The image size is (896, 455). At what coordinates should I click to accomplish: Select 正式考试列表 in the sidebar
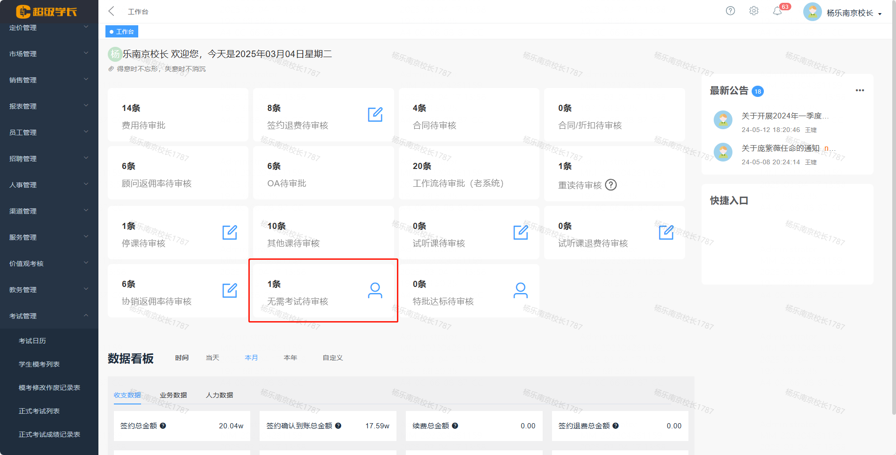[39, 411]
